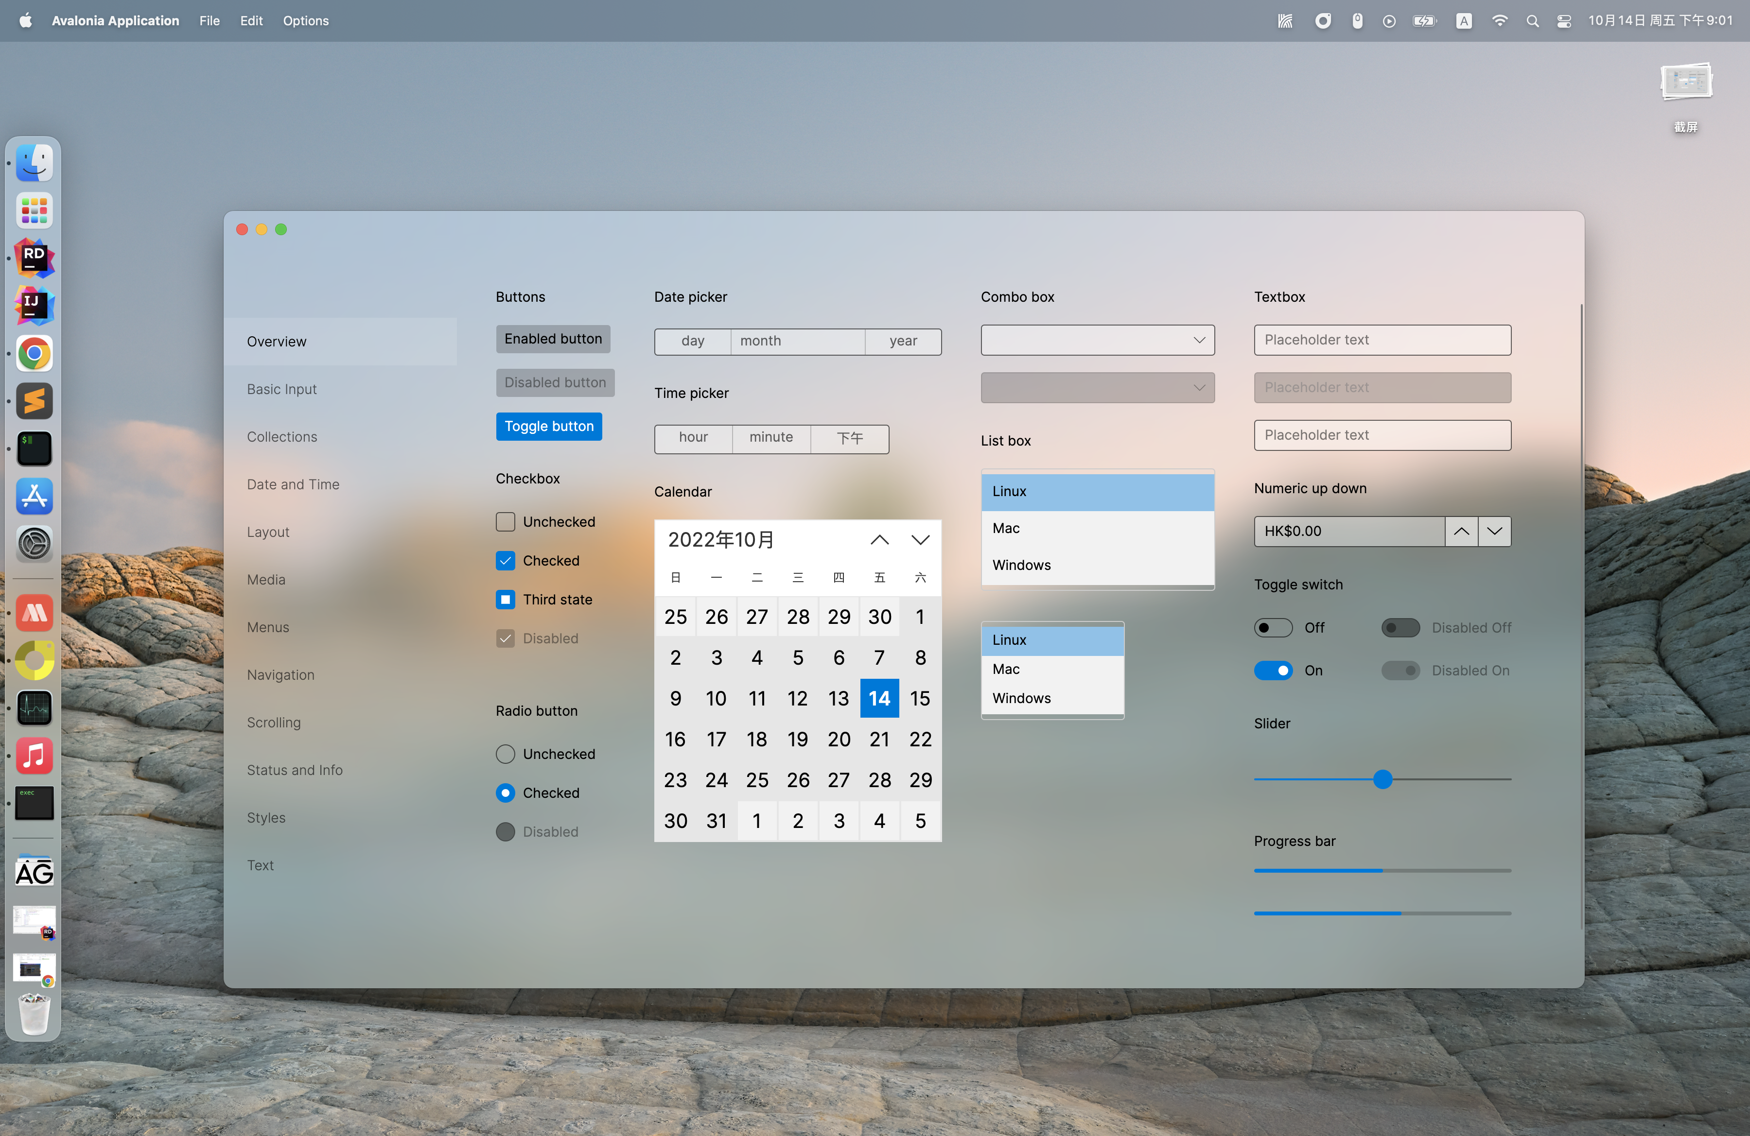This screenshot has width=1750, height=1136.
Task: Open App Store from dock
Action: pos(34,496)
